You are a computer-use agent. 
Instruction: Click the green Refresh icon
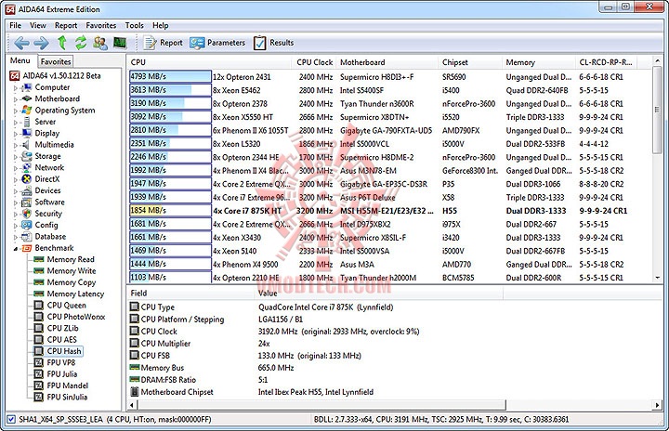coord(81,43)
